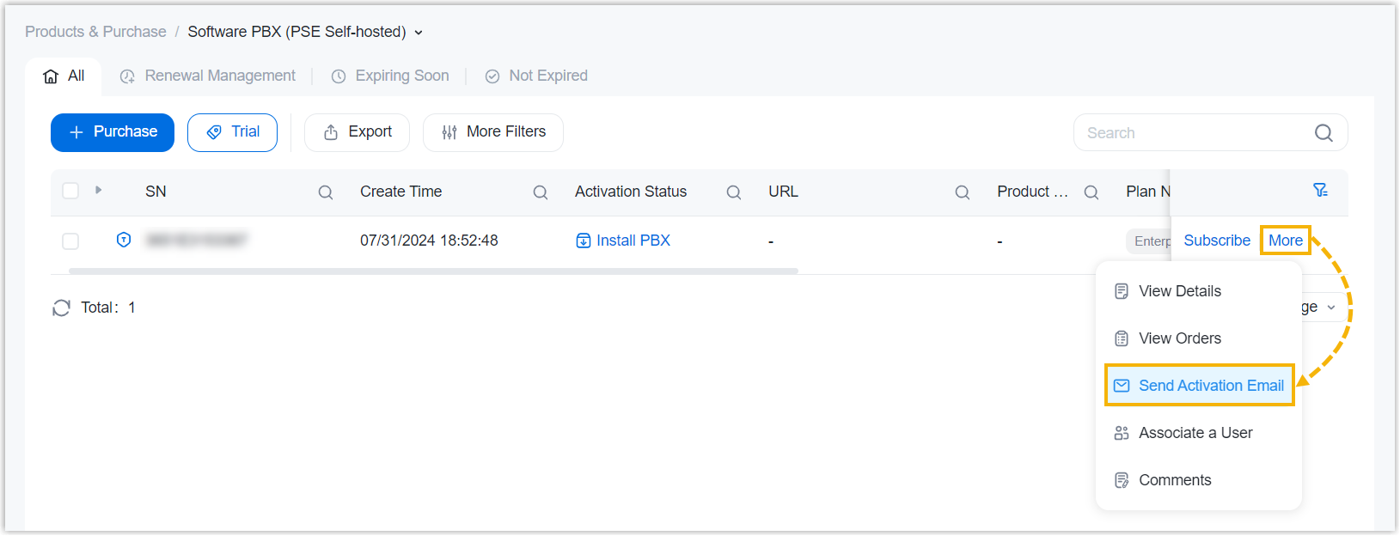Click the URL column search icon
Screen dimensions: 1400x536
[963, 192]
